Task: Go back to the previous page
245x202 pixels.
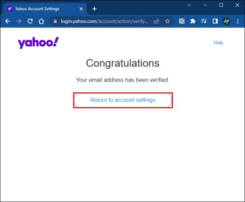Action: click(x=7, y=21)
